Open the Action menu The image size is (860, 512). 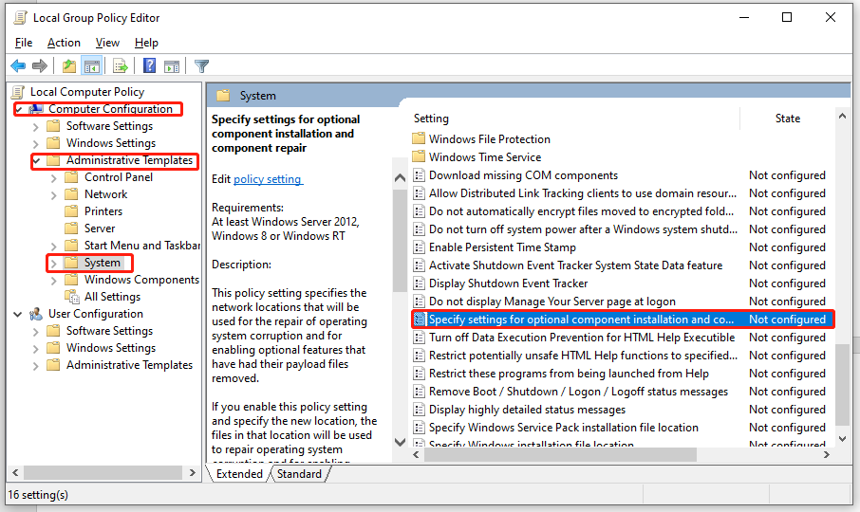tap(64, 42)
